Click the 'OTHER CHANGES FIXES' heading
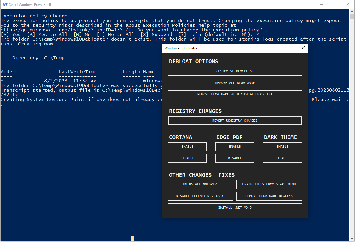The height and width of the screenshot is (242, 355). pos(202,175)
